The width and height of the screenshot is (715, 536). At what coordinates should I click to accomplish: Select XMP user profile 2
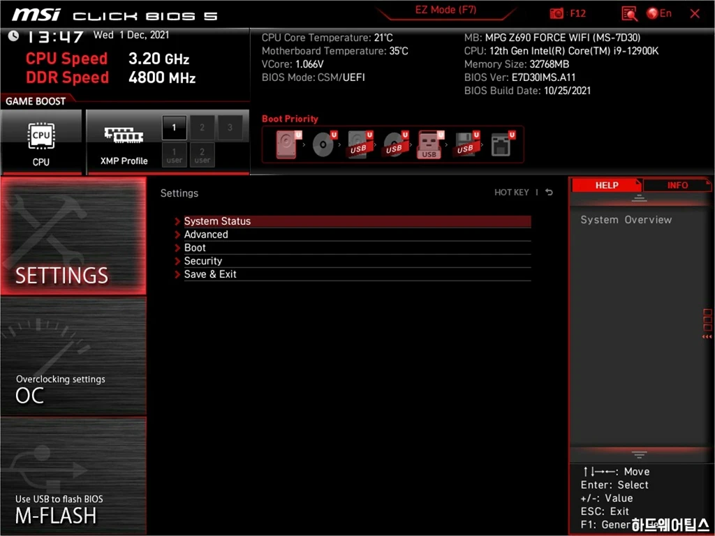pyautogui.click(x=202, y=155)
